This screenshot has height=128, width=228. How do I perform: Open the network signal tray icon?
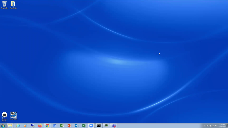[213, 126]
